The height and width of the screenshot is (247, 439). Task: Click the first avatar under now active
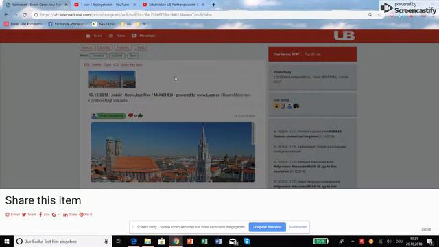[x=276, y=106]
